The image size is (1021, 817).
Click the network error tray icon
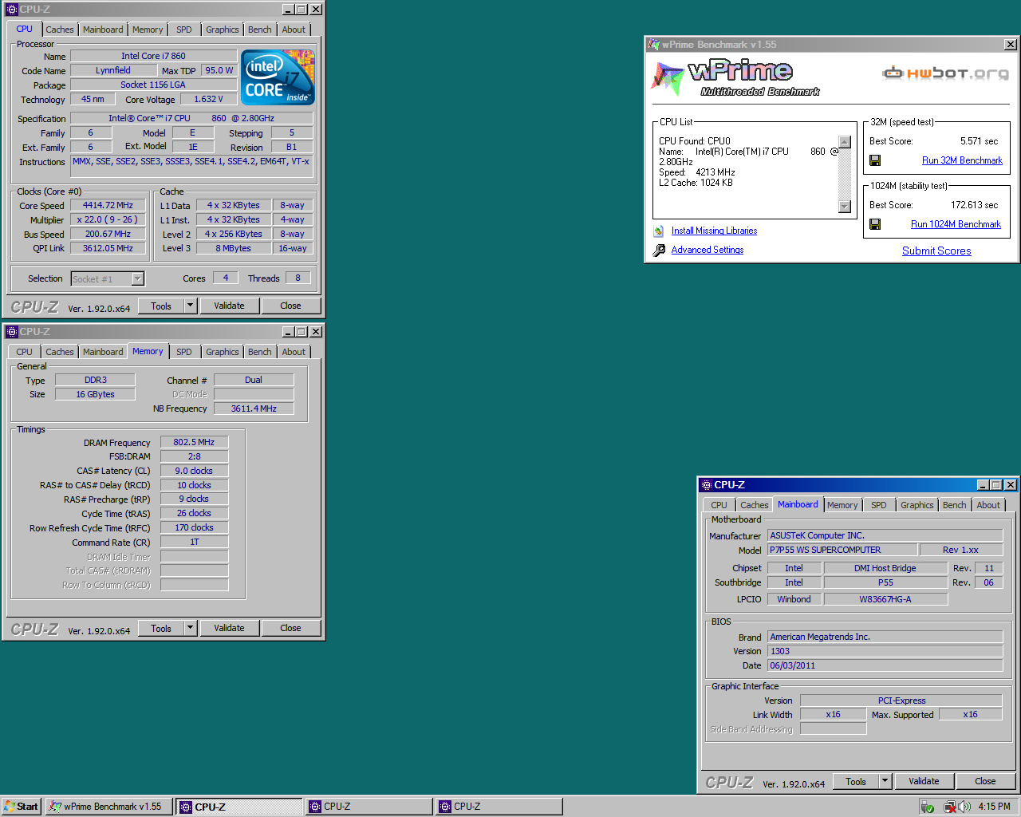click(949, 807)
